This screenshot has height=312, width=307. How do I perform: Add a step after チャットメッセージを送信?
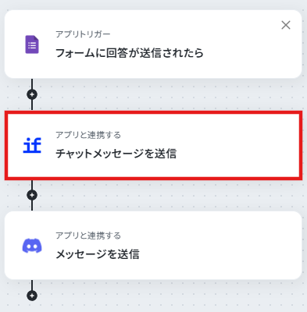(x=32, y=195)
